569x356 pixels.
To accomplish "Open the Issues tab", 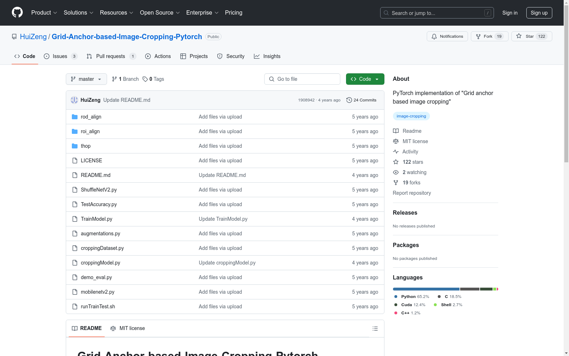I will coord(59,56).
